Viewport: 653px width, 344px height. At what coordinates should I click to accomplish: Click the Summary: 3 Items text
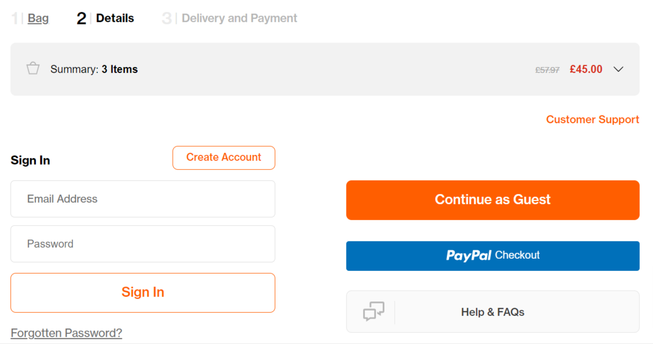tap(94, 69)
